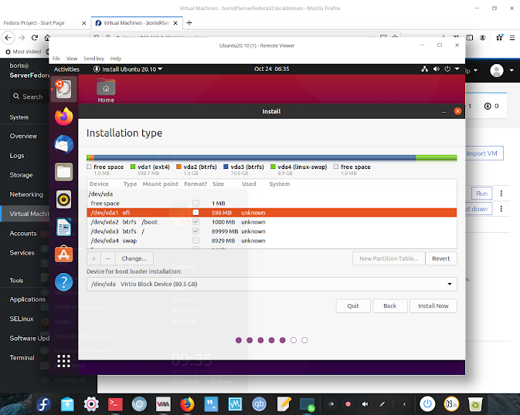Open the Home folder desktop icon
Viewport: 520px width, 415px height.
coord(106,91)
